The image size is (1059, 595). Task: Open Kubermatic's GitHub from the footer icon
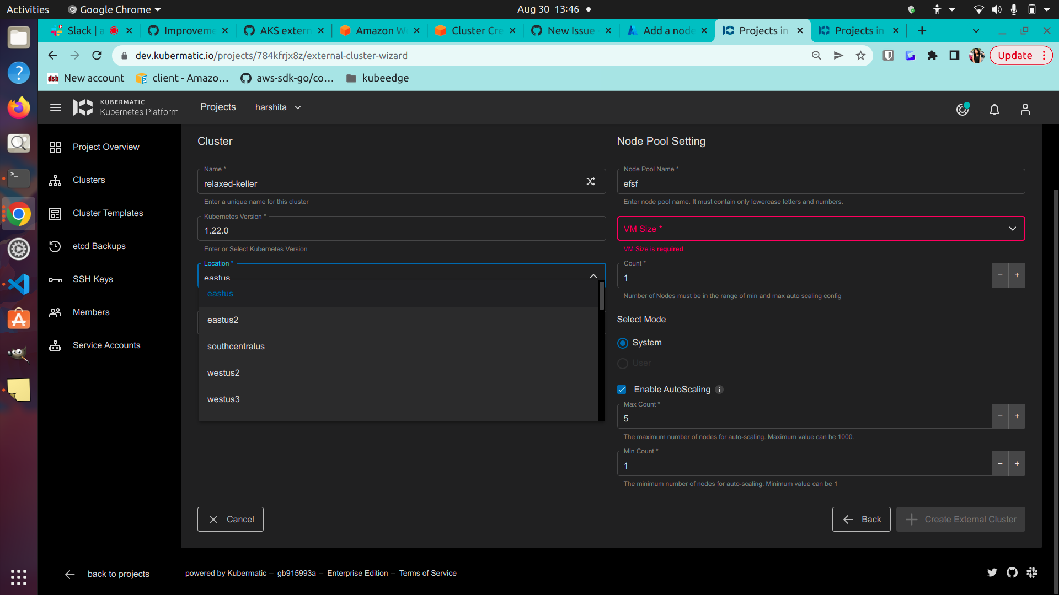(x=1012, y=572)
